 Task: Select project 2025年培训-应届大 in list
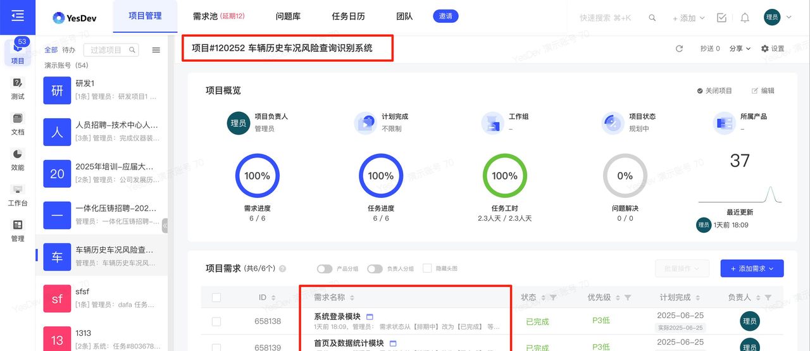[x=102, y=173]
